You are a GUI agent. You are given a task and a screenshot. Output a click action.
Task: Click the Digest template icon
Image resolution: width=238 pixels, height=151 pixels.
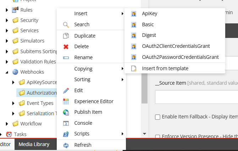pyautogui.click(x=134, y=35)
